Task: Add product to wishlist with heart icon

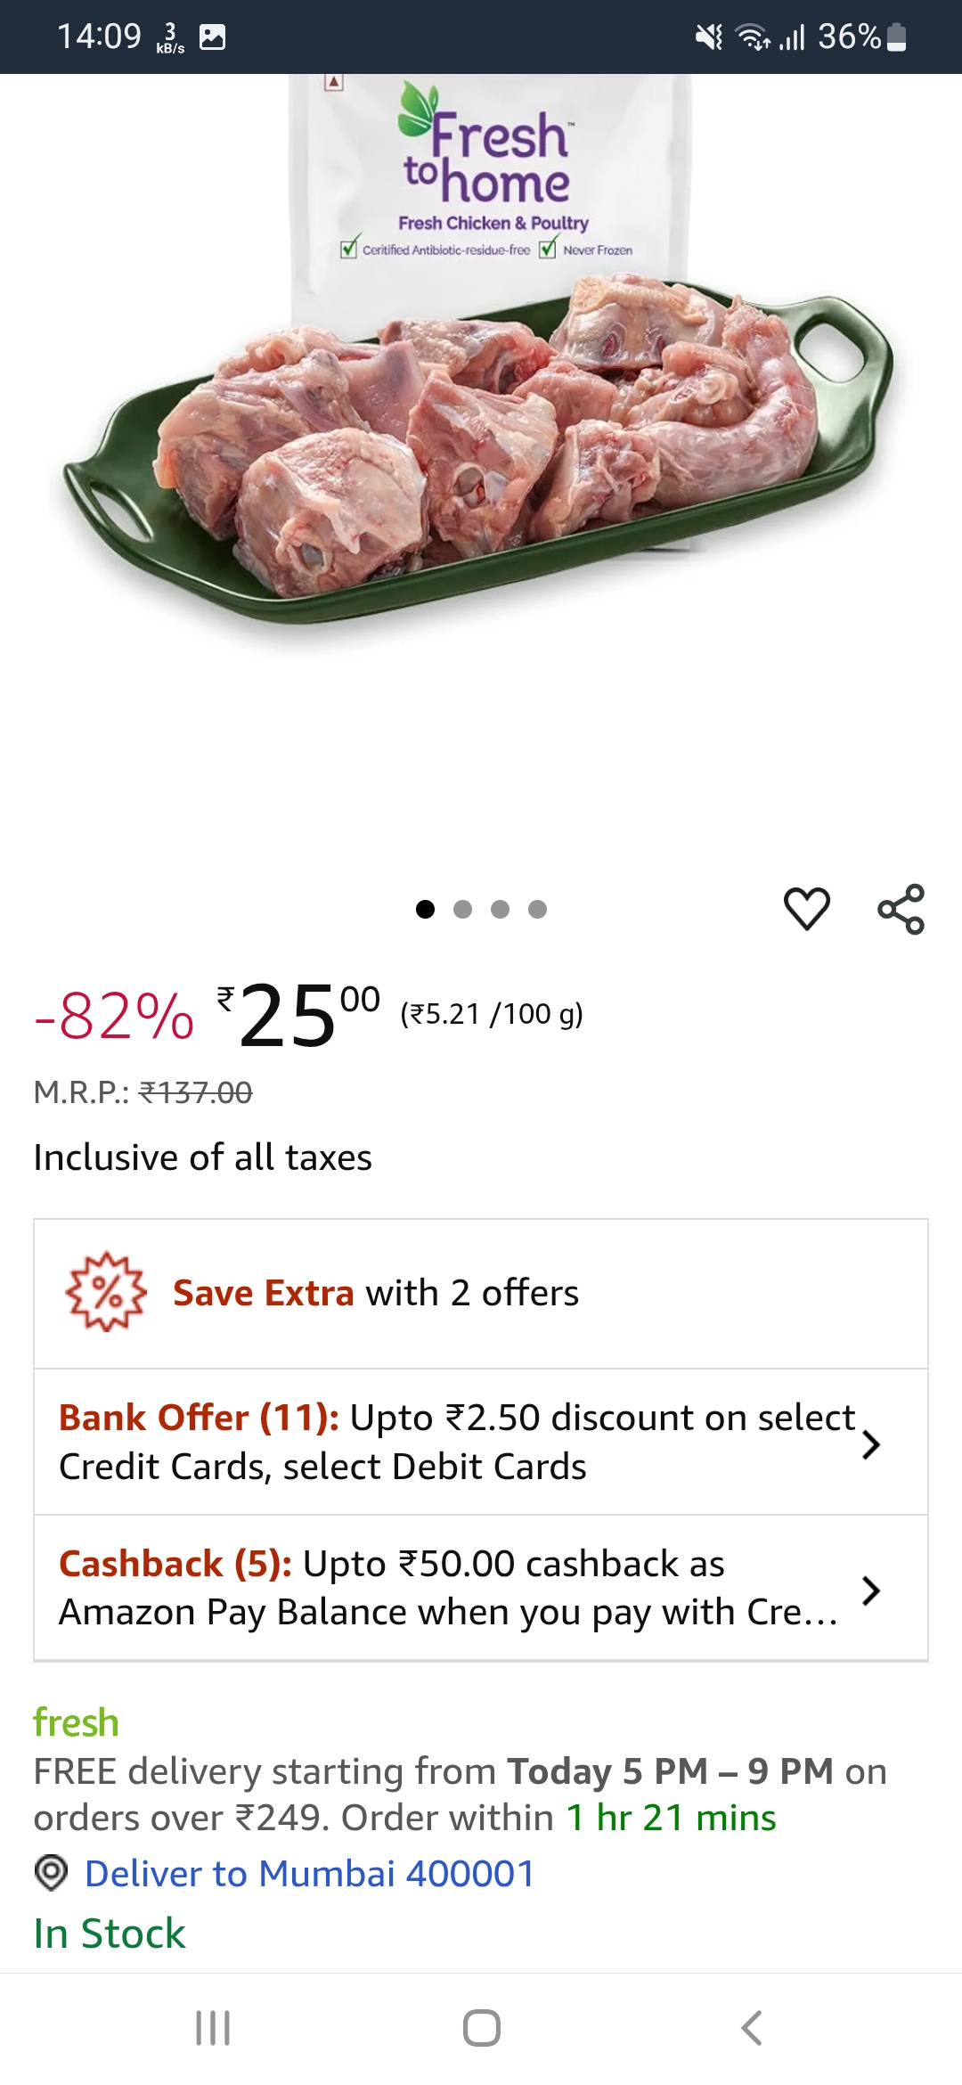Action: point(806,909)
